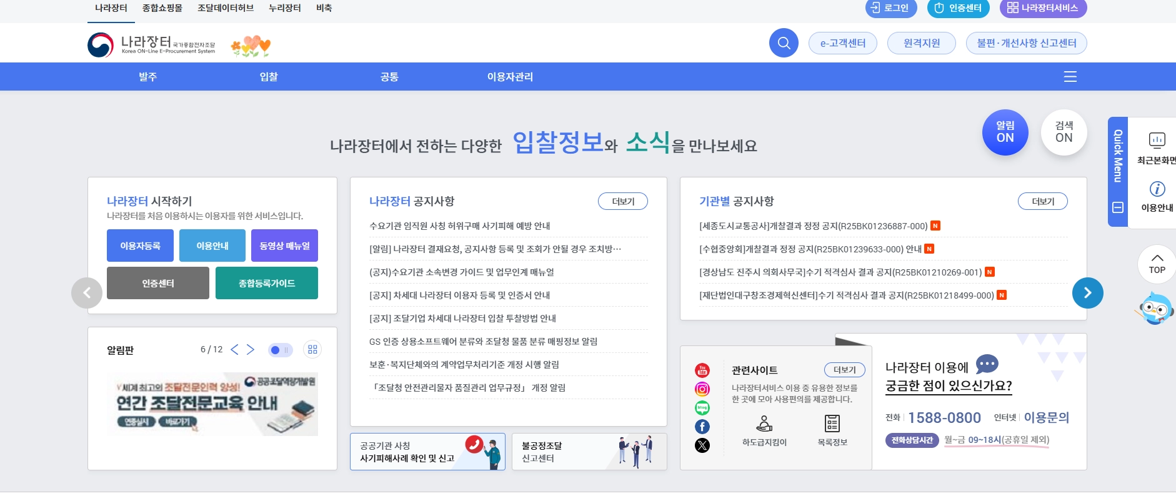Image resolution: width=1176 pixels, height=501 pixels.
Task: Open the 공통 menu
Action: [x=389, y=76]
